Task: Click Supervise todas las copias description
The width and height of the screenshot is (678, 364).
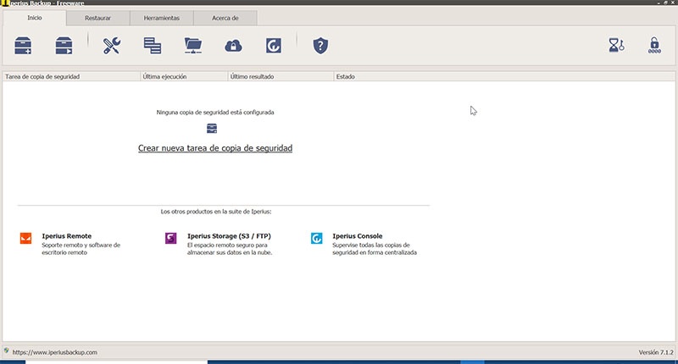Action: tap(375, 249)
